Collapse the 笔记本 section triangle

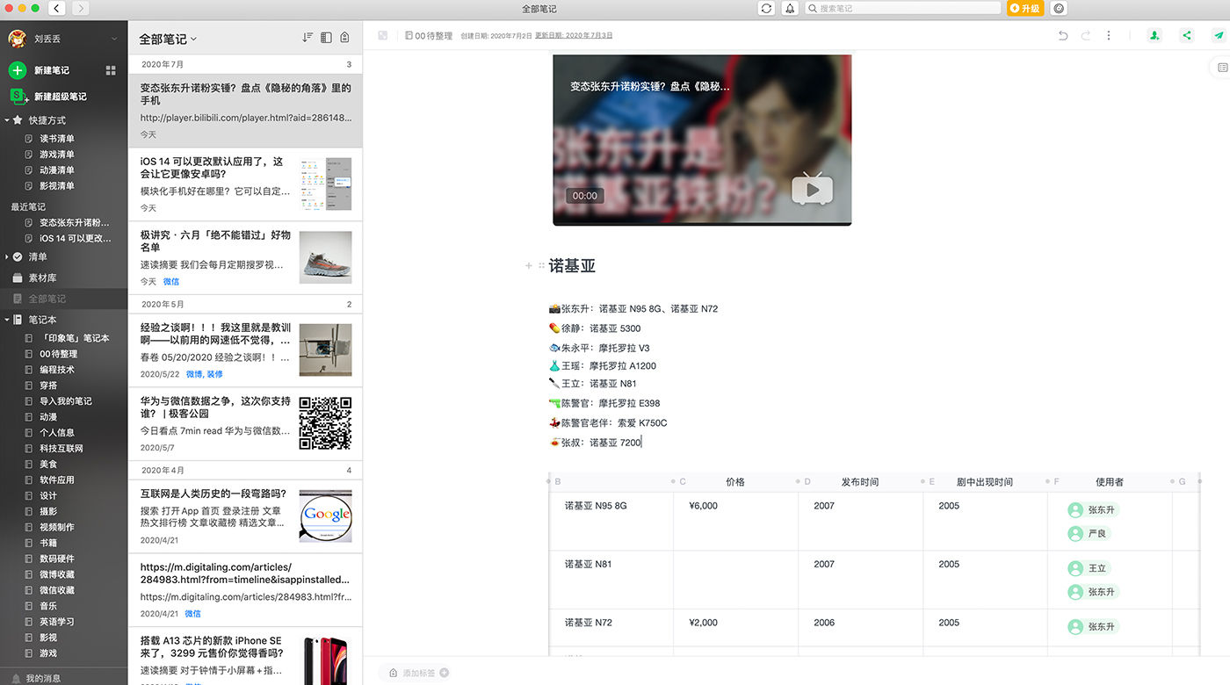point(7,320)
